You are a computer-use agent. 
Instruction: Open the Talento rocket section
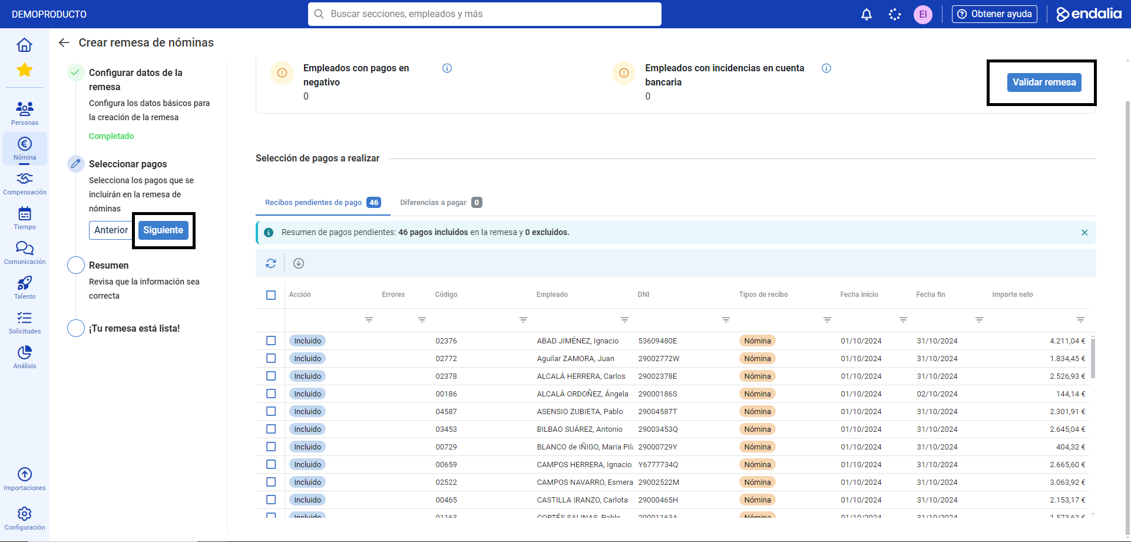[x=25, y=287]
